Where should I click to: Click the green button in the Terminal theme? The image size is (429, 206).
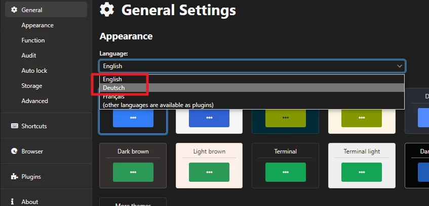pos(285,172)
